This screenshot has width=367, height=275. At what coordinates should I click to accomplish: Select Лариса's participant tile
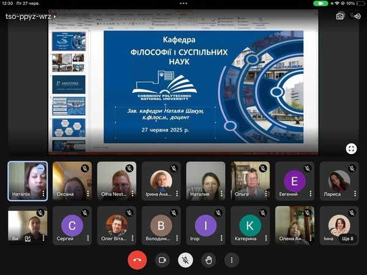click(339, 181)
